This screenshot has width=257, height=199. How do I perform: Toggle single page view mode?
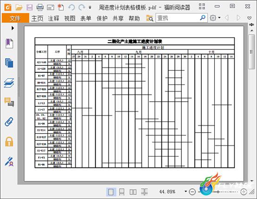tap(111, 192)
